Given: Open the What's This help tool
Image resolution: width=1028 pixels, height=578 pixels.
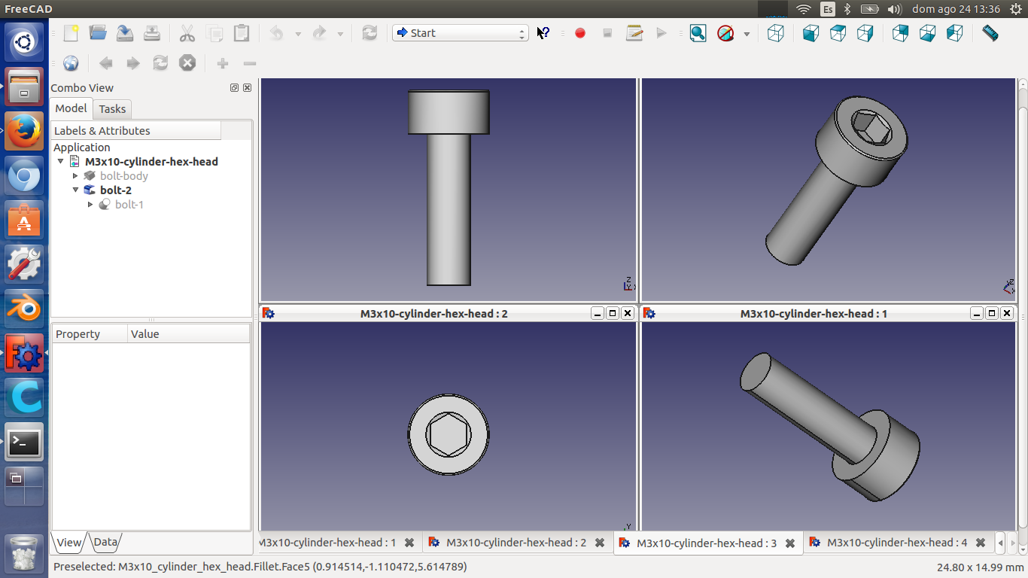Looking at the screenshot, I should click(x=543, y=33).
